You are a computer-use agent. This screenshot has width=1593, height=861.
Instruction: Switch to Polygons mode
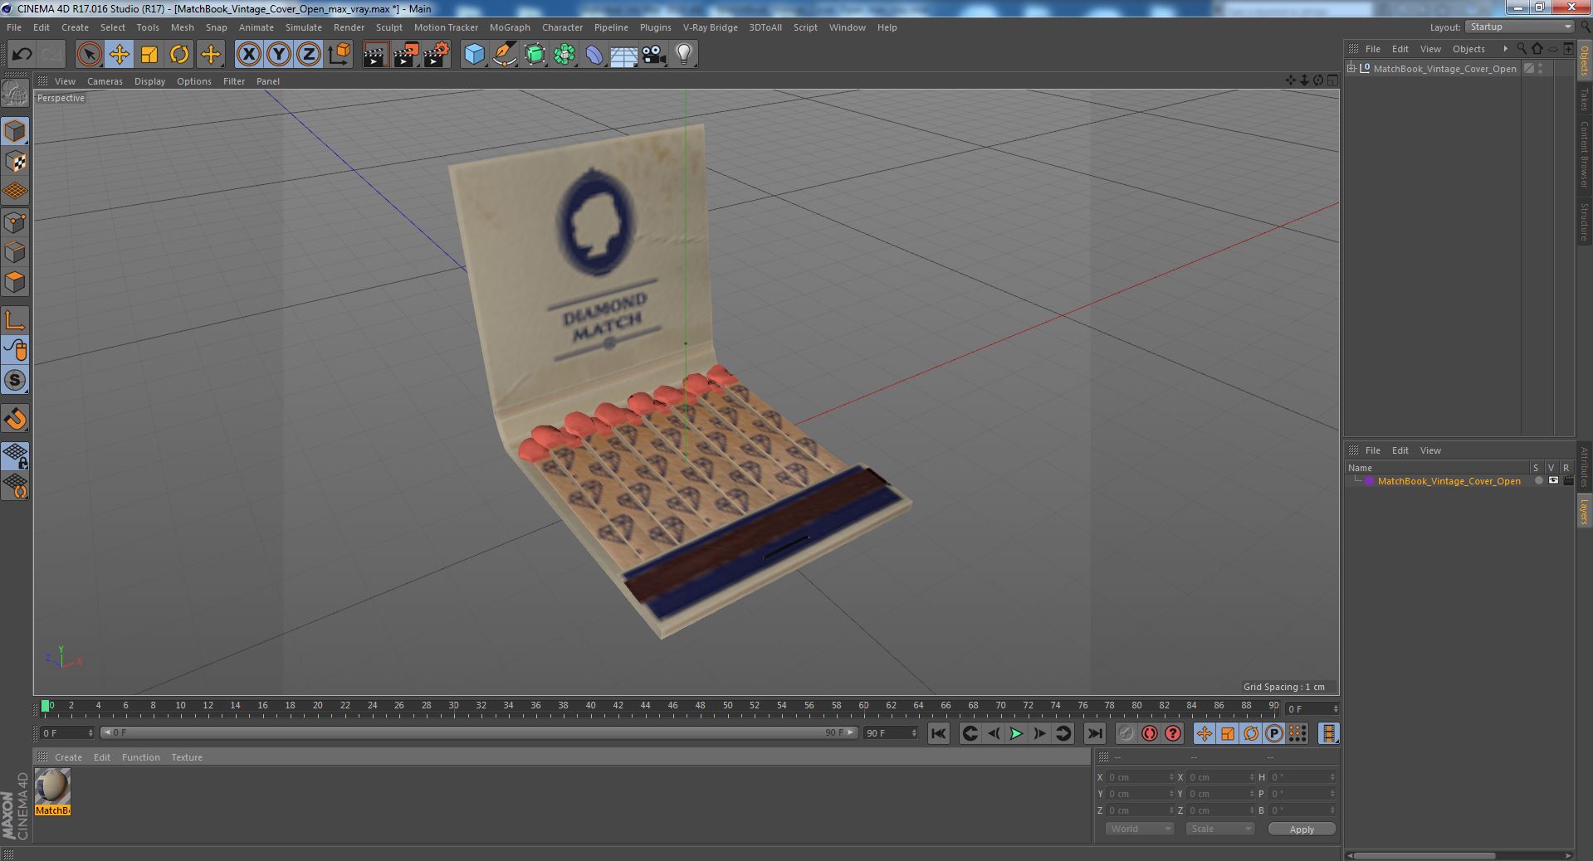[x=15, y=282]
